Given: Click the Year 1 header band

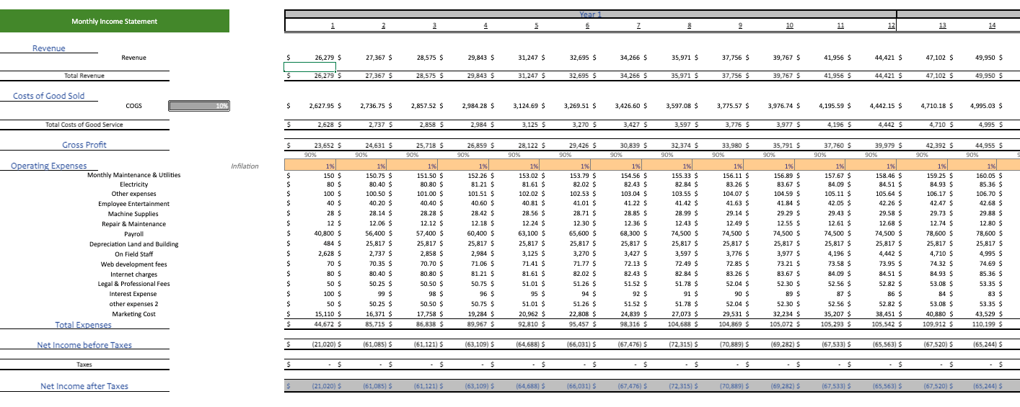Looking at the screenshot, I should pyautogui.click(x=590, y=14).
